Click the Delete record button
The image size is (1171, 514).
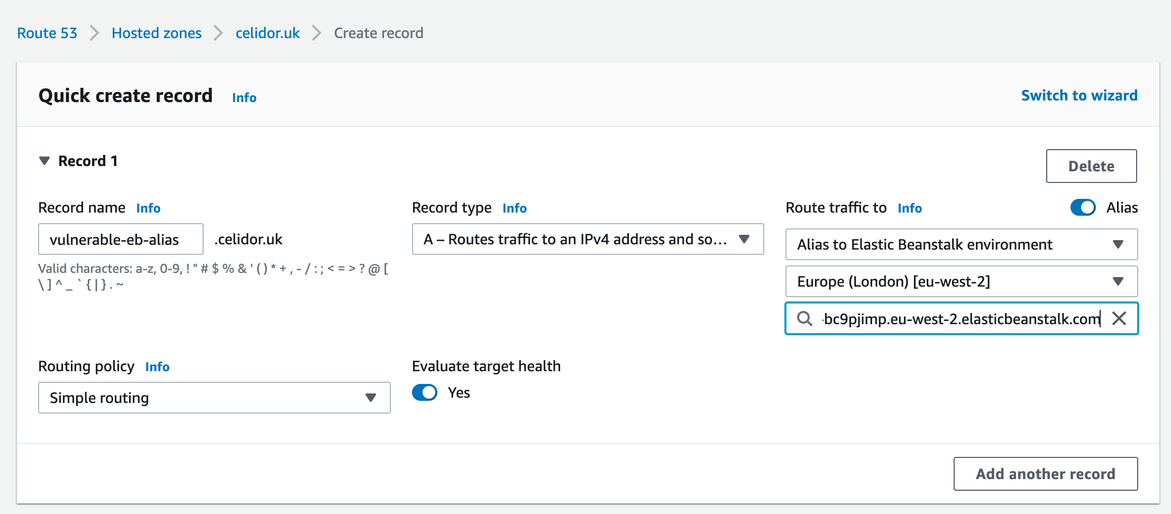(1091, 166)
